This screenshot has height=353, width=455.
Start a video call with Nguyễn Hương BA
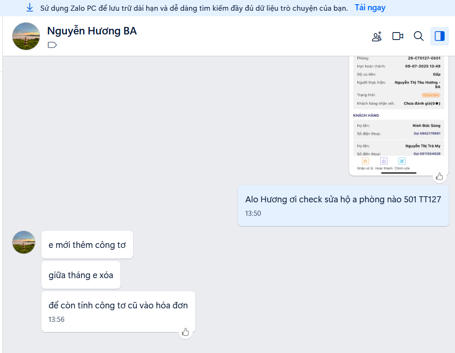coord(398,36)
